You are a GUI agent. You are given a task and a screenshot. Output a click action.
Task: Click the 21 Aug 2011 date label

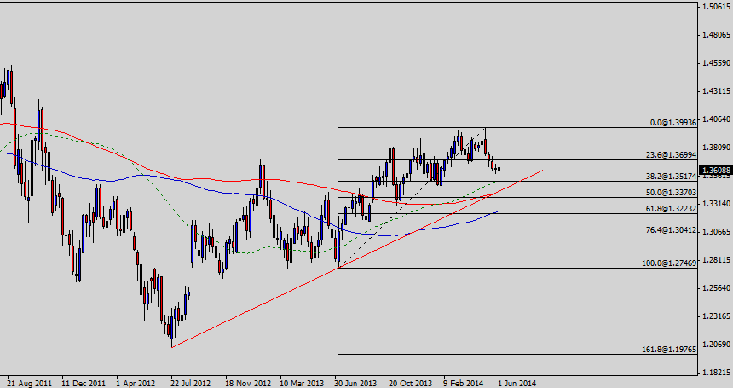(28, 383)
